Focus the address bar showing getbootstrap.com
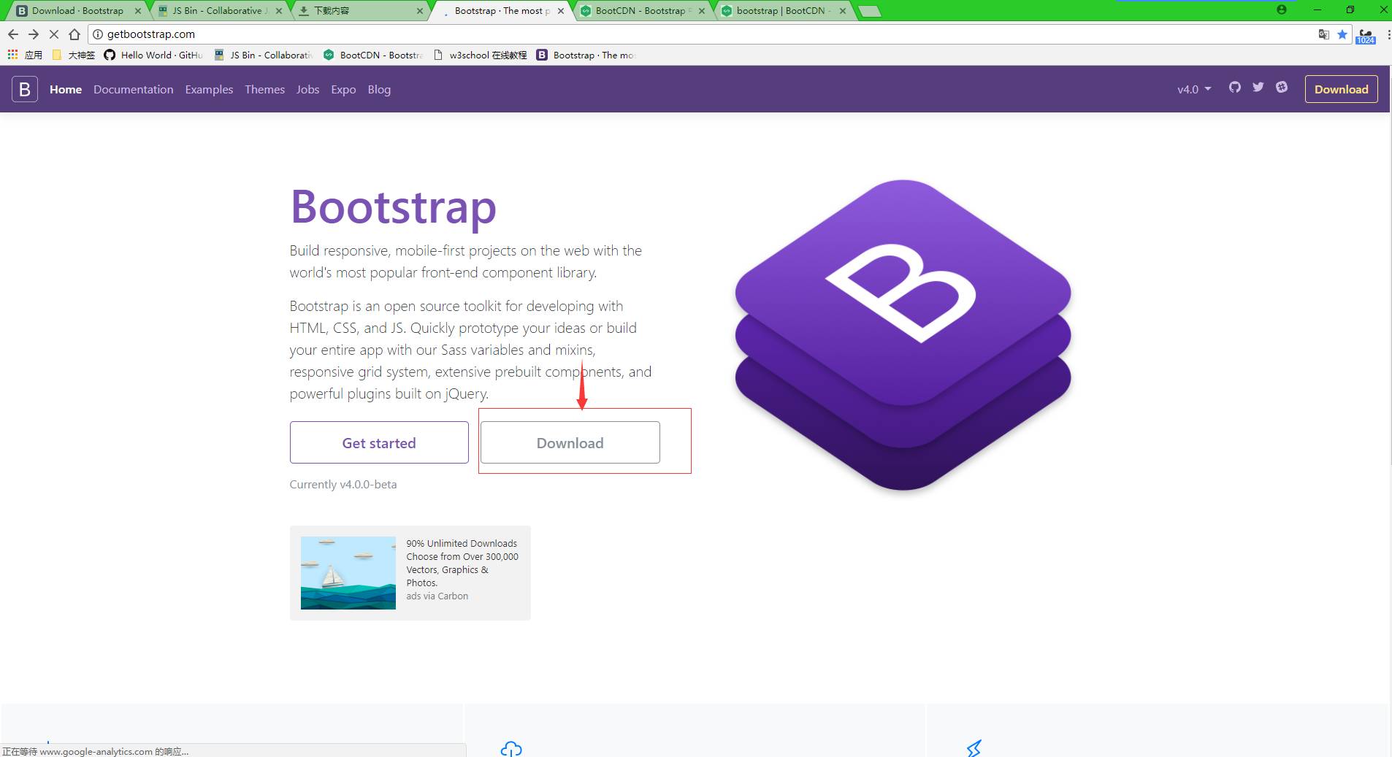This screenshot has height=757, width=1392. [x=701, y=34]
